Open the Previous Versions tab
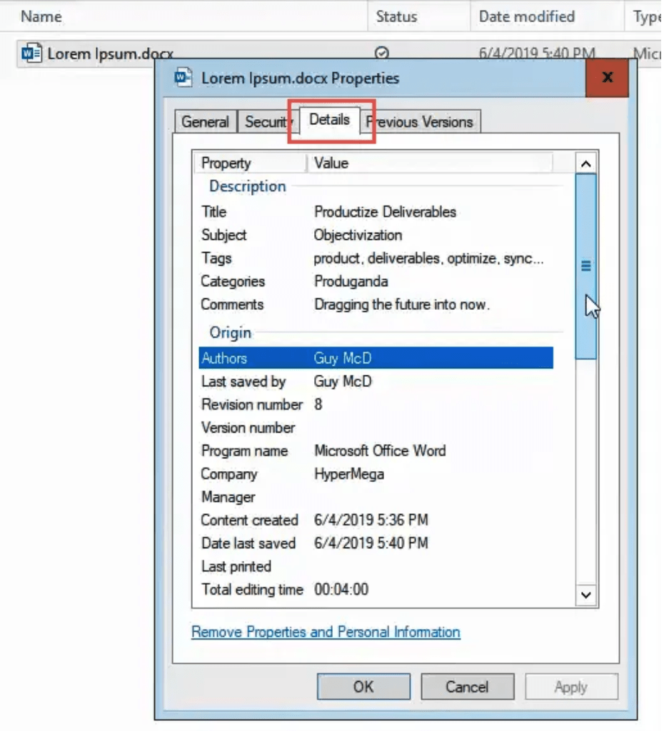 coord(421,121)
